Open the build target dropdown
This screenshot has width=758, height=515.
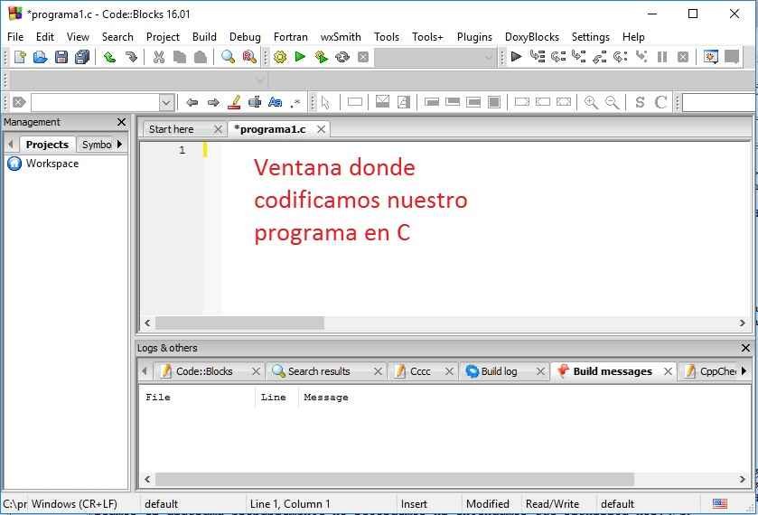click(489, 57)
